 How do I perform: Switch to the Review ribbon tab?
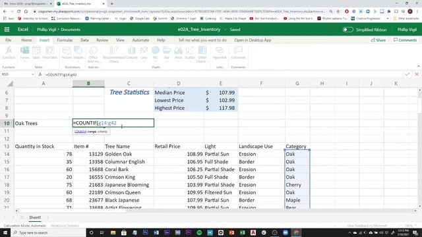point(102,40)
